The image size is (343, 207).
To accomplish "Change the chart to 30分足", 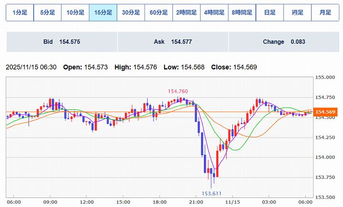I will pos(131,12).
